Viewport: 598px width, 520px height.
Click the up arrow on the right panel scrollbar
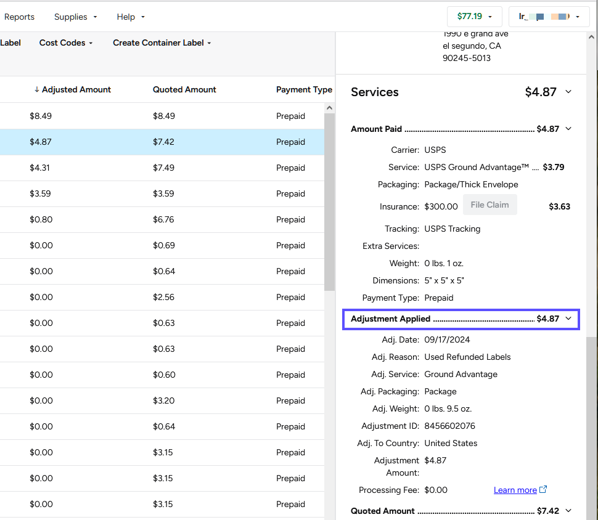[x=591, y=37]
